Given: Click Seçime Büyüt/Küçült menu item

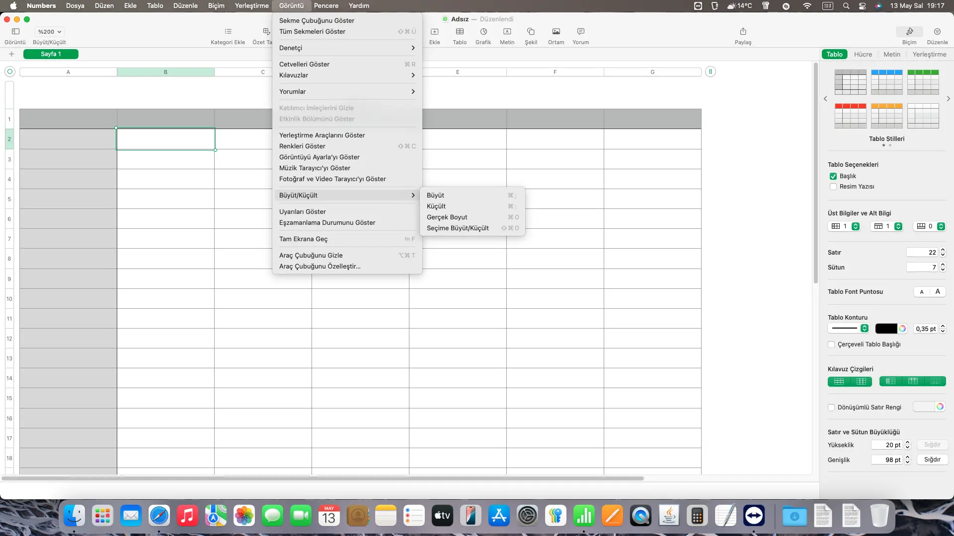Looking at the screenshot, I should point(472,228).
